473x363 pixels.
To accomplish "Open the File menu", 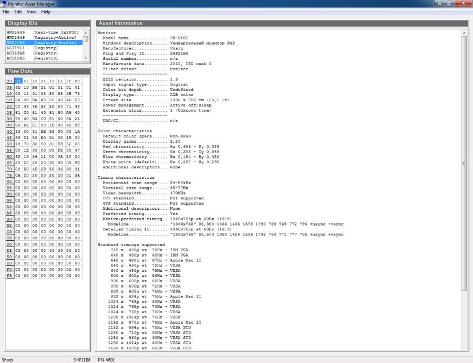I will [x=6, y=12].
